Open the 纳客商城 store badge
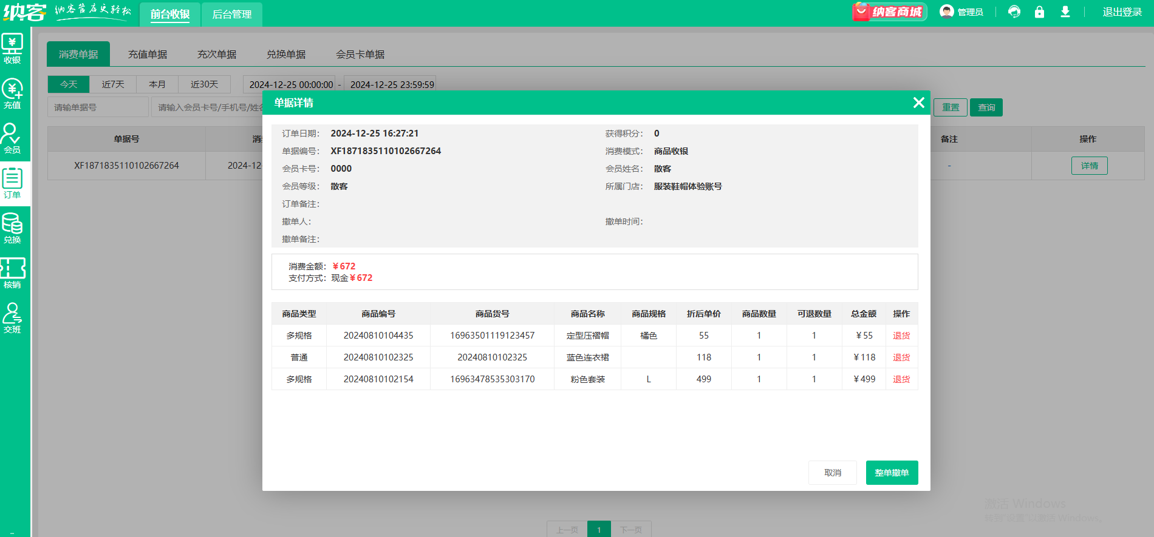 point(889,12)
